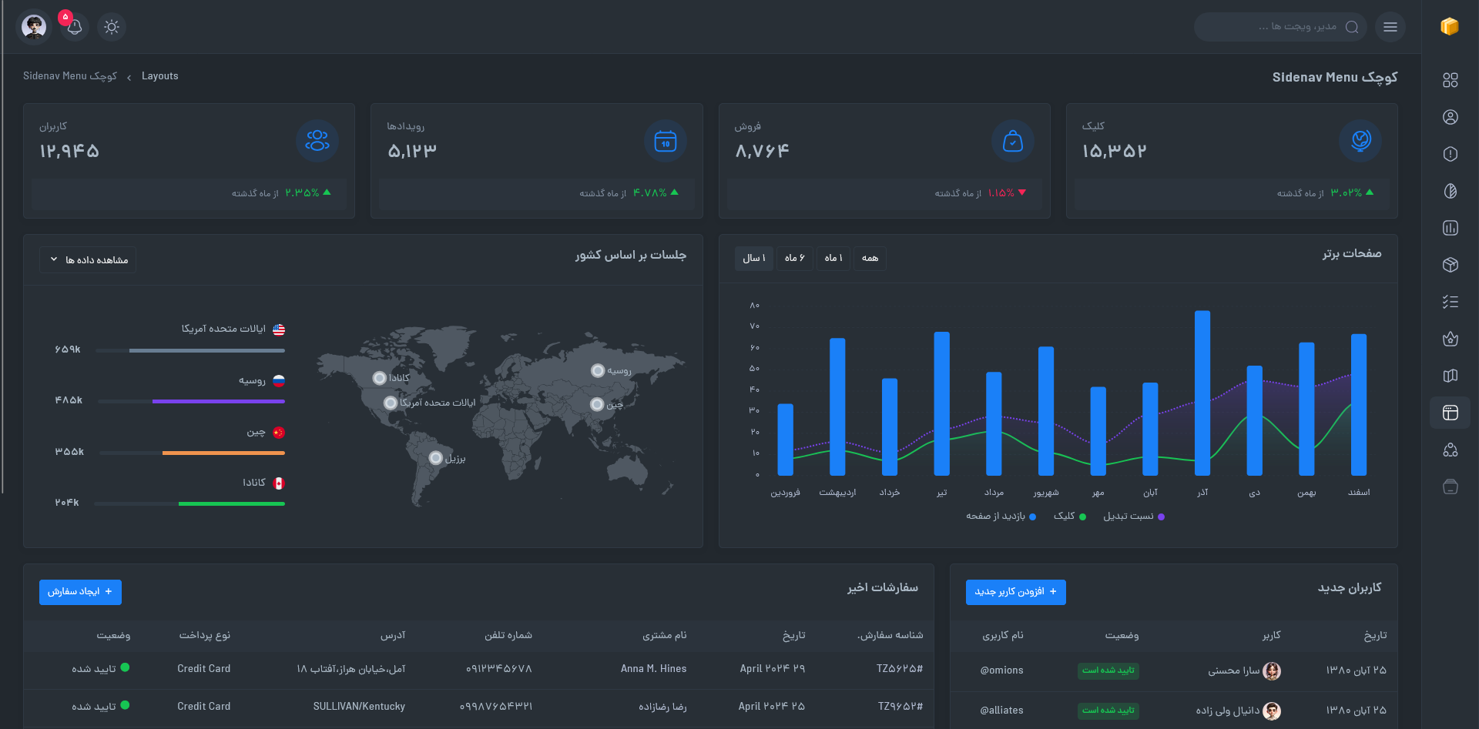Click the USA flag icon

coord(279,329)
